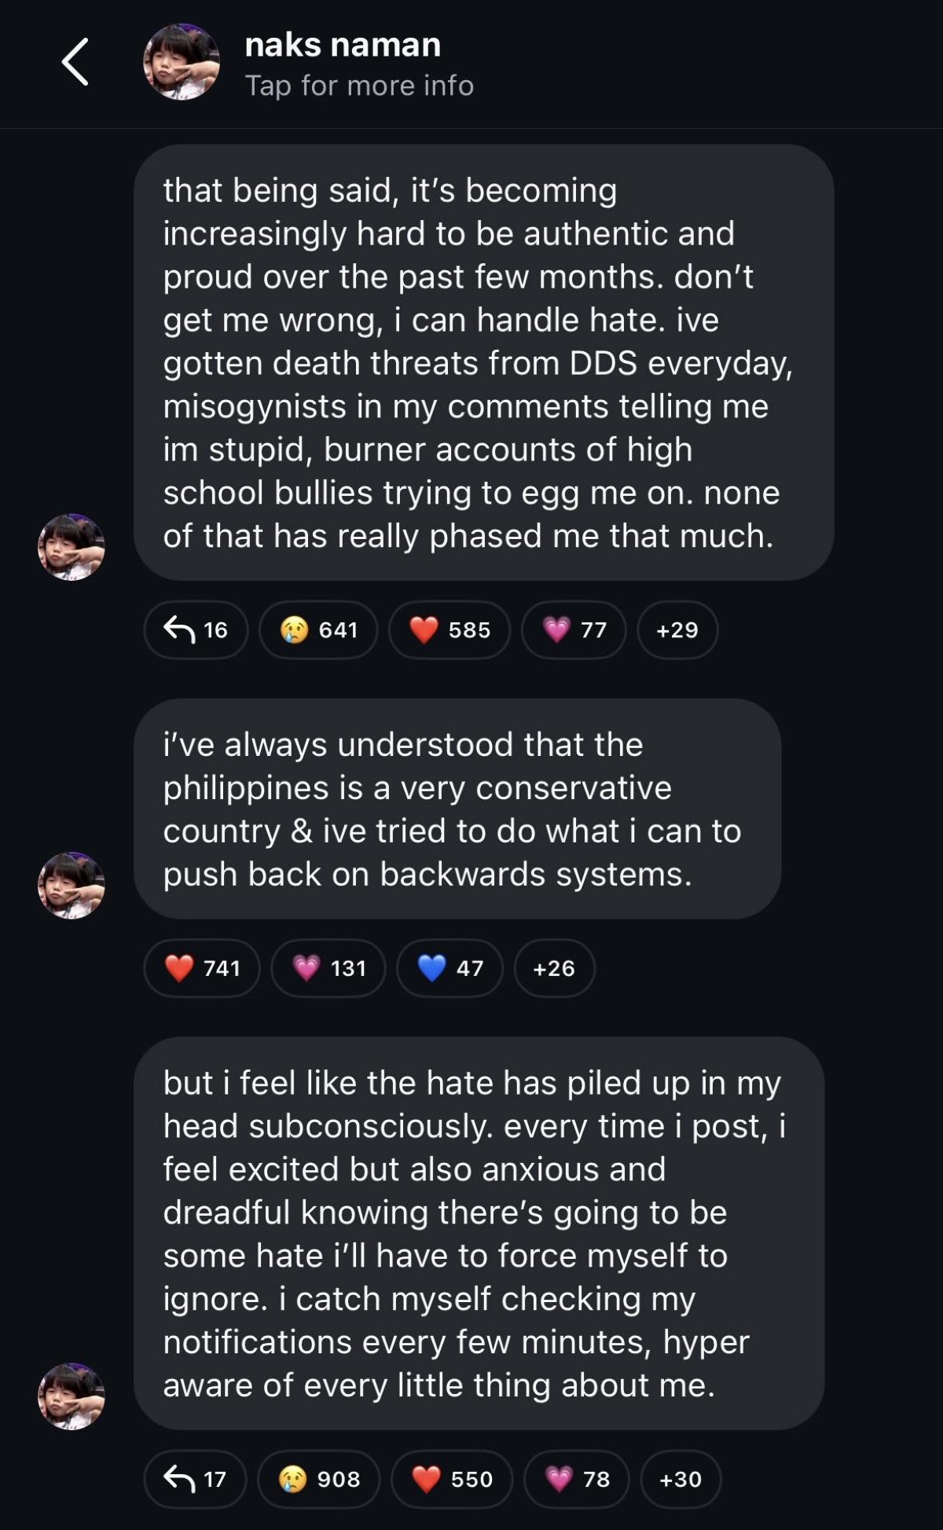Expand the +29 more reactions
Screen dimensions: 943x1530
677,629
